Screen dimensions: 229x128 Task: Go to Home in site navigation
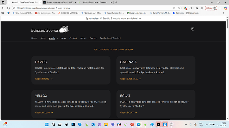coord(34,38)
